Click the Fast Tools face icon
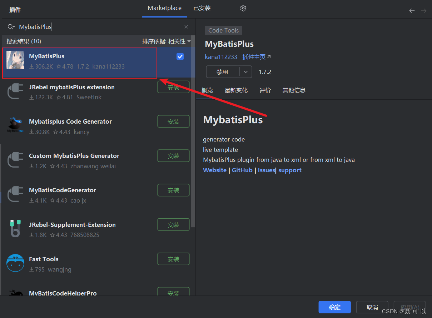This screenshot has width=432, height=318. (x=15, y=263)
